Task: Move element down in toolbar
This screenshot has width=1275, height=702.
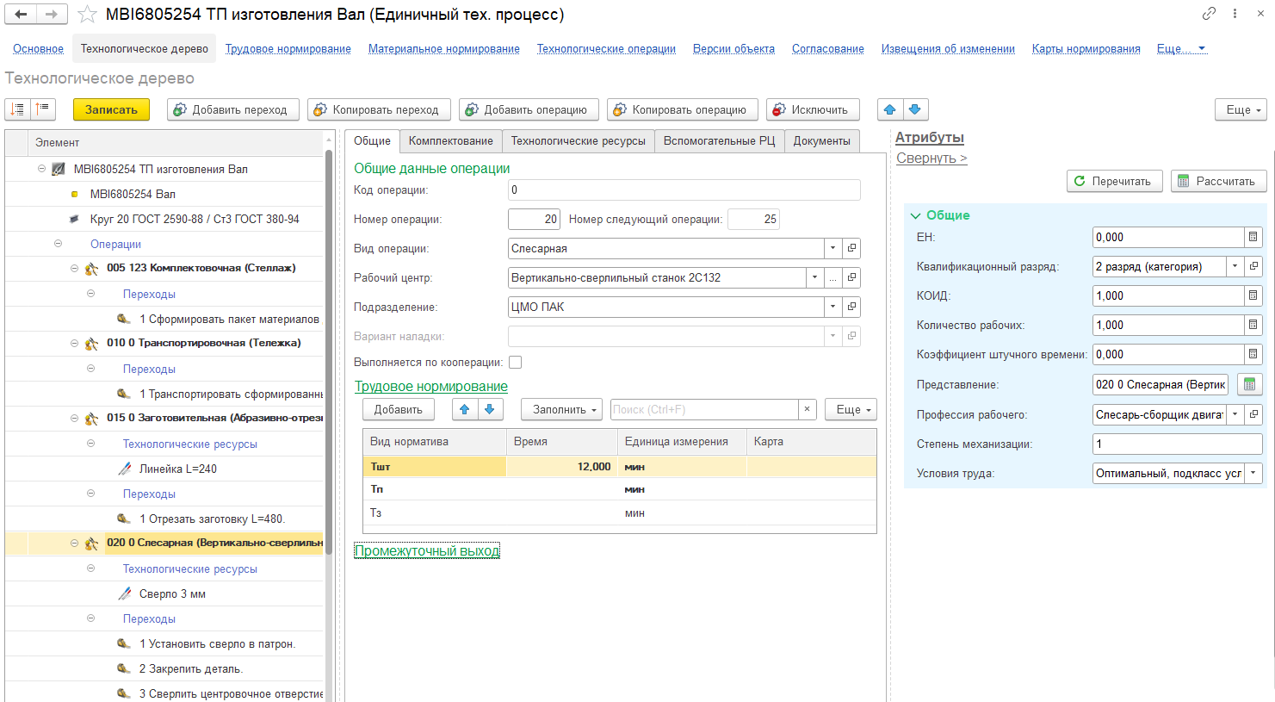Action: pyautogui.click(x=915, y=109)
